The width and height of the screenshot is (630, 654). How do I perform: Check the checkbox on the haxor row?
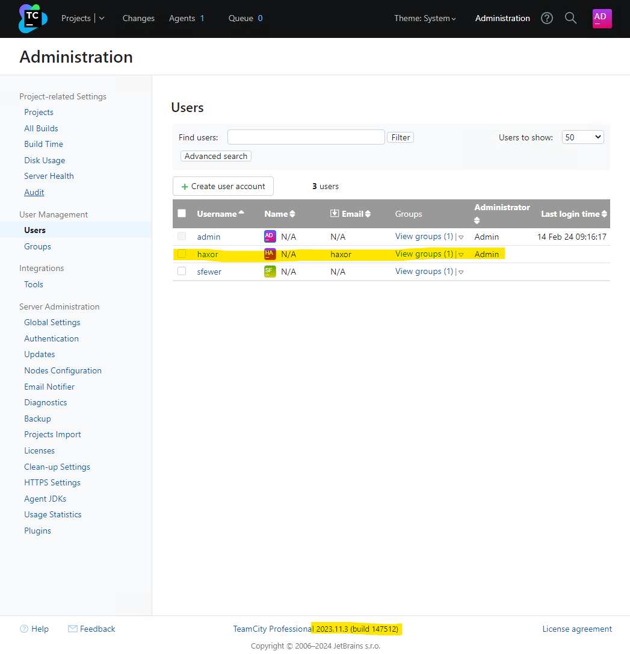point(182,254)
